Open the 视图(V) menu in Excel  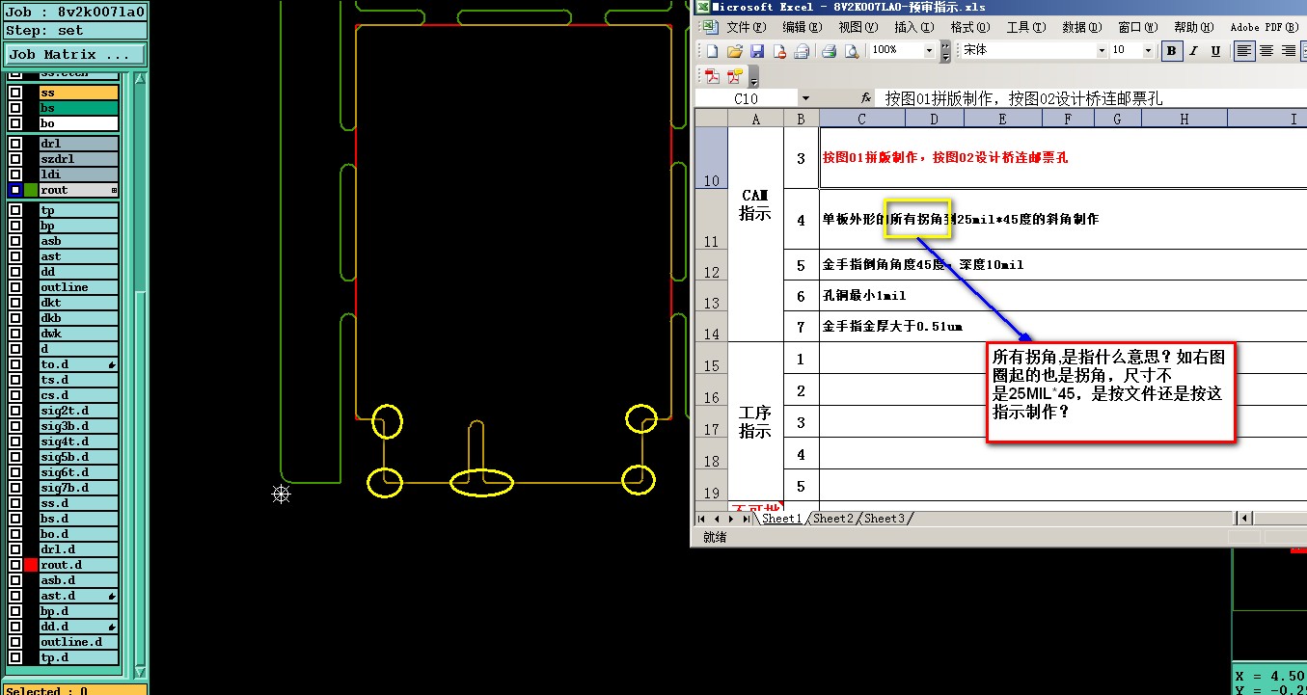858,28
